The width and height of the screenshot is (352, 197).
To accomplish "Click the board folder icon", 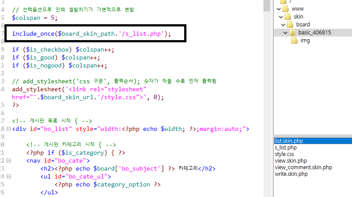I will pyautogui.click(x=290, y=25).
